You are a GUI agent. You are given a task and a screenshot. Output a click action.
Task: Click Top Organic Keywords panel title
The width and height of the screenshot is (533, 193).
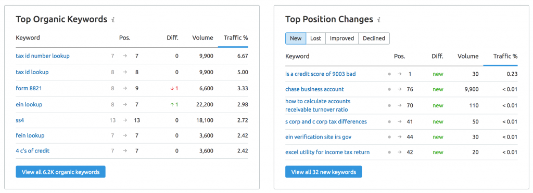point(61,19)
